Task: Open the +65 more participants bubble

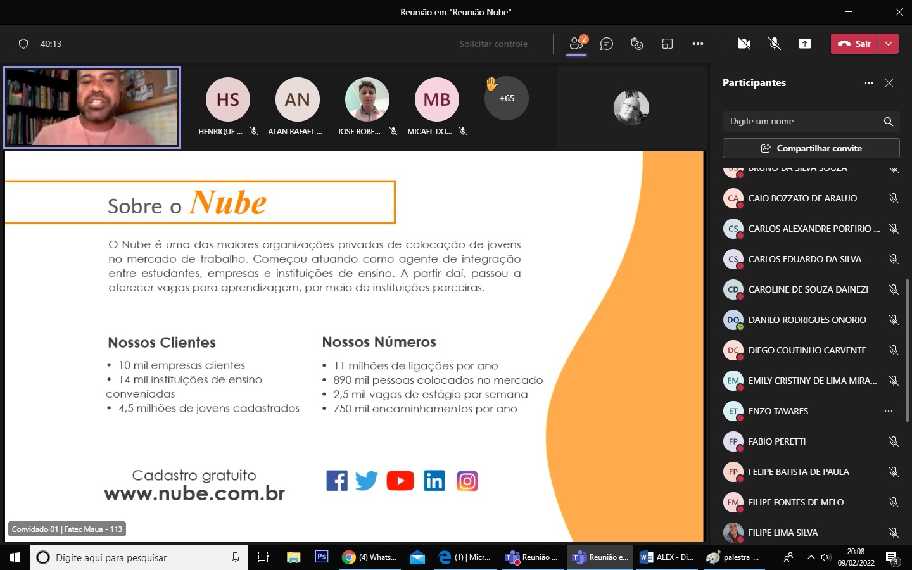Action: [x=507, y=98]
